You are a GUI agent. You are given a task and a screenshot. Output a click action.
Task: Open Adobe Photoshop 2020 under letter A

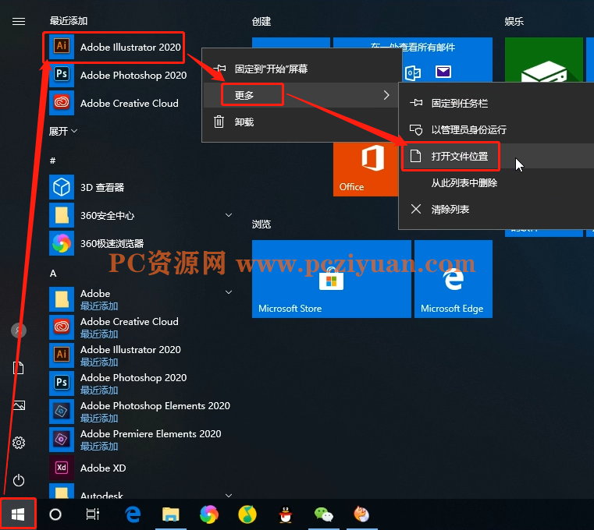[141, 383]
